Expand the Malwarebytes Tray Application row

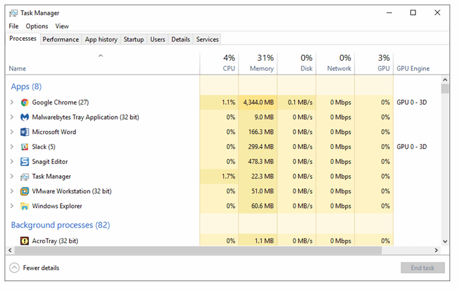point(12,117)
